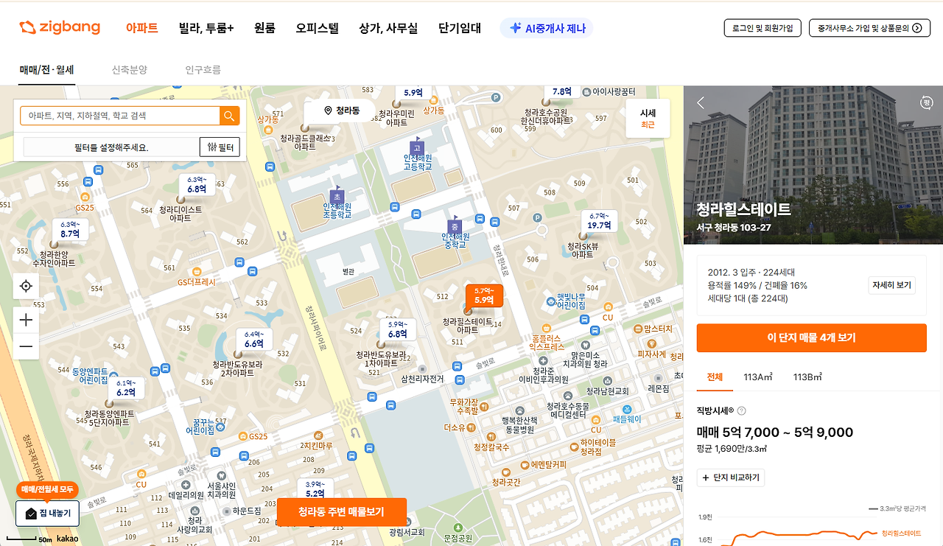Open the 한신더휴 7.8억 price marker
The image size is (943, 546).
click(562, 91)
